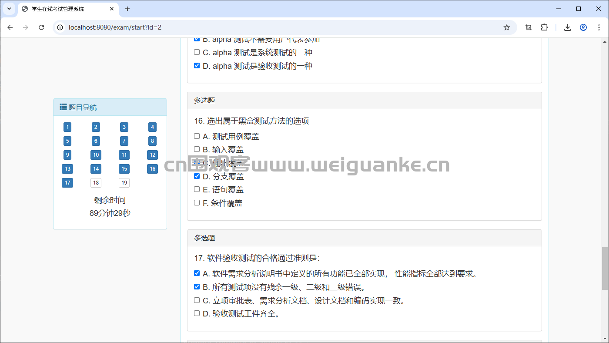This screenshot has width=609, height=343.
Task: Click inside the address bar
Action: click(261, 27)
